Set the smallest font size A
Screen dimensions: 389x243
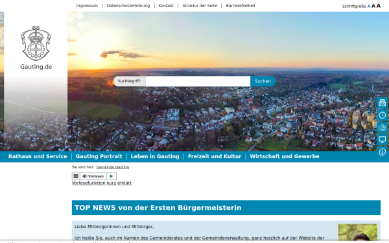pos(369,6)
